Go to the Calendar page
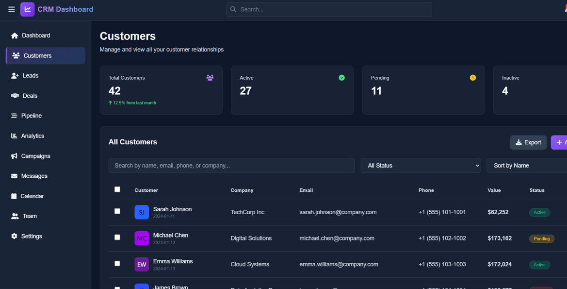 pos(32,196)
